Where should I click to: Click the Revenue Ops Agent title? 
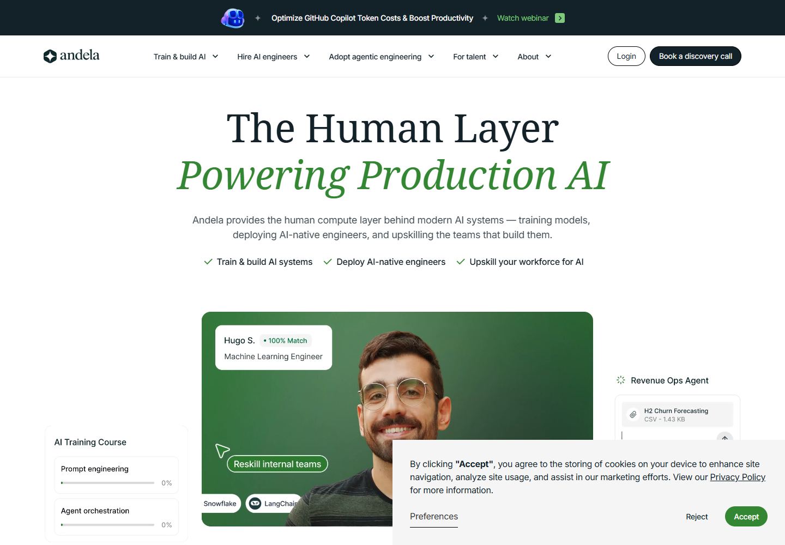point(669,380)
